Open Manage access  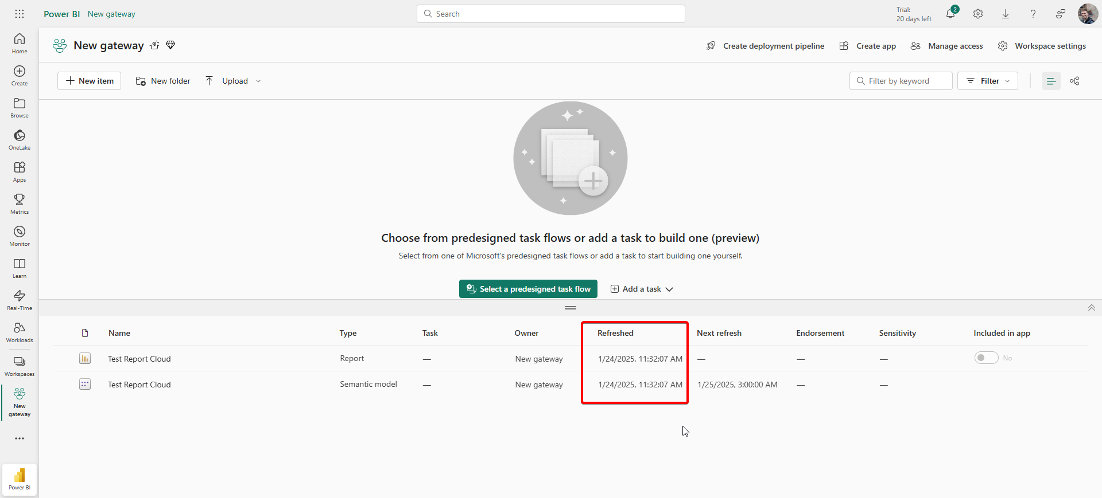pyautogui.click(x=947, y=46)
